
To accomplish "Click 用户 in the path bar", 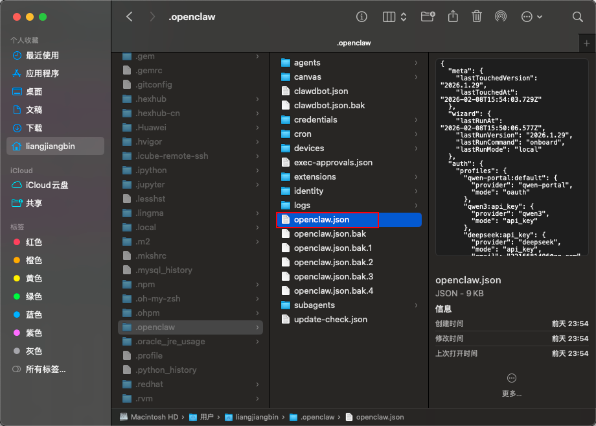I will click(x=202, y=418).
